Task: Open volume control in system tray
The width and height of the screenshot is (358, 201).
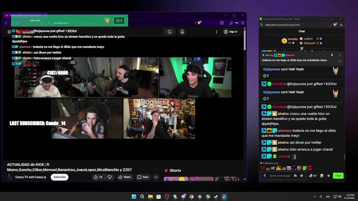Action: point(340,197)
